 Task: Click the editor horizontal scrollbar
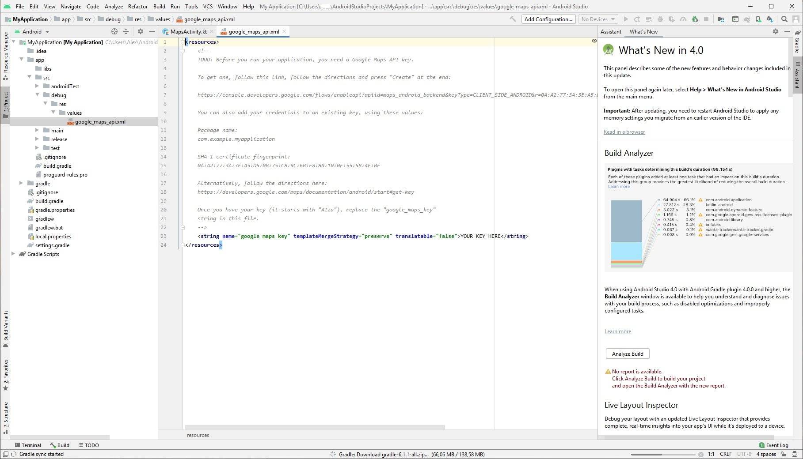[x=315, y=427]
